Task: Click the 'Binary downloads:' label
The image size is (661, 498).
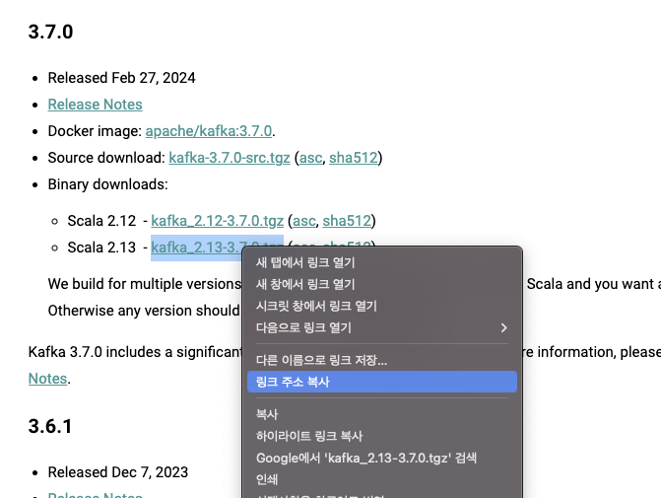Action: pos(108,184)
